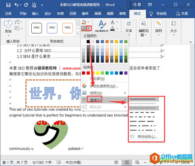Select the orange Abc shape style thumbnail
Image resolution: width=195 pixels, height=166 pixels.
(68, 28)
